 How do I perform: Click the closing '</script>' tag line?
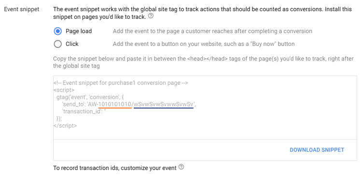(x=65, y=126)
